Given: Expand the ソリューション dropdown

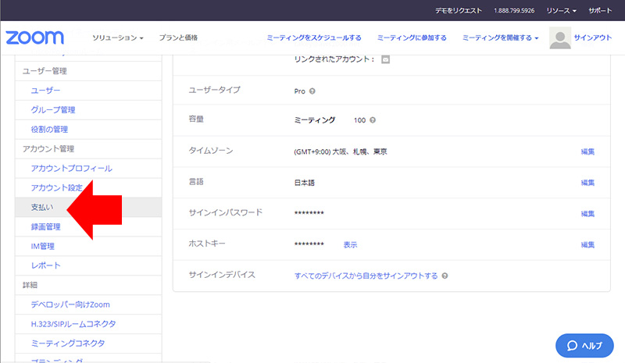Looking at the screenshot, I should [x=117, y=37].
